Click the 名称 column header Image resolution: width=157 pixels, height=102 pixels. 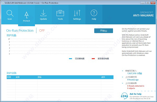pos(18,77)
